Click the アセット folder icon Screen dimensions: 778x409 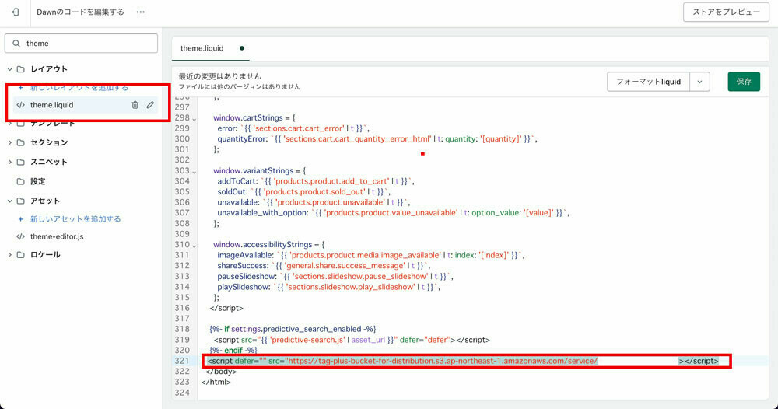20,201
